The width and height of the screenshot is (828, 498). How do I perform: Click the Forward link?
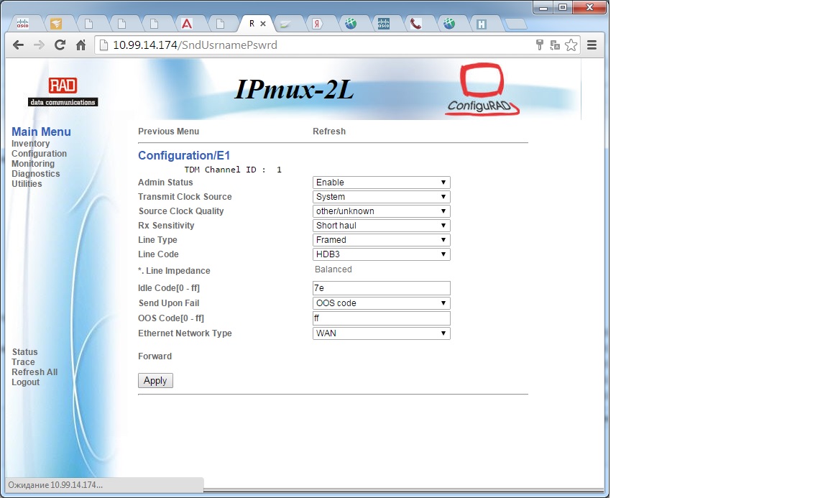[x=155, y=356]
